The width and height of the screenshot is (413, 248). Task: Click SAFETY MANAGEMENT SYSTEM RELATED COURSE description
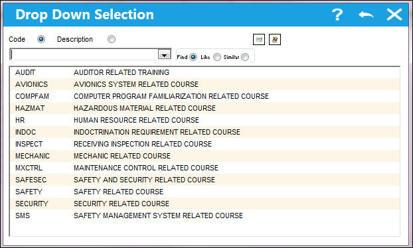click(158, 216)
